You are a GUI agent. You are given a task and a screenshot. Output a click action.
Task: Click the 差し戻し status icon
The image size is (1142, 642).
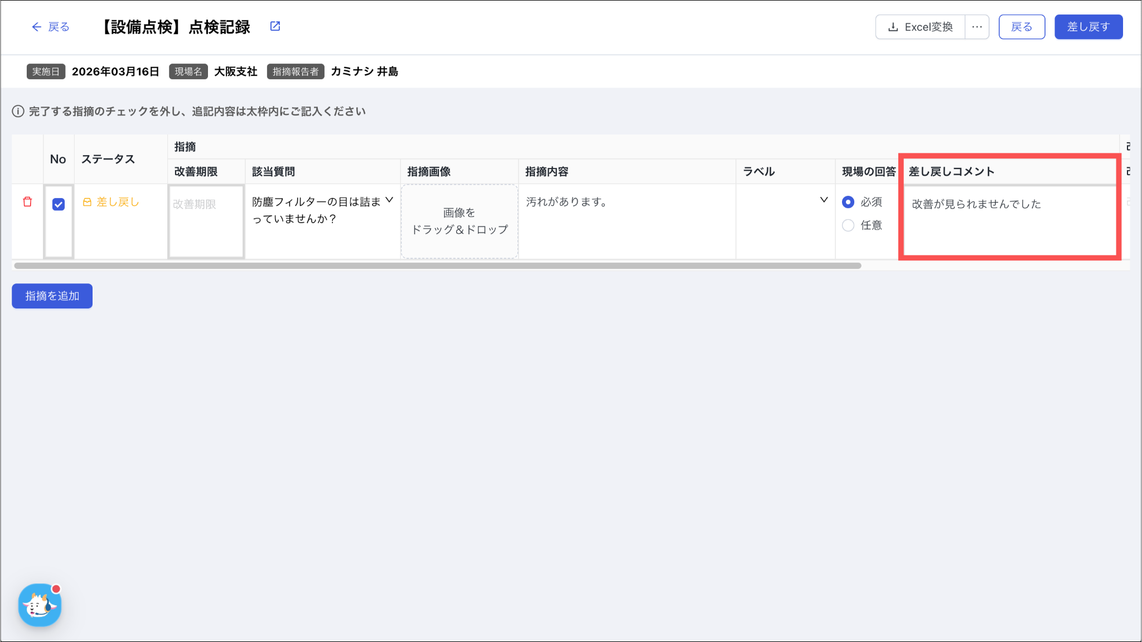coord(87,202)
